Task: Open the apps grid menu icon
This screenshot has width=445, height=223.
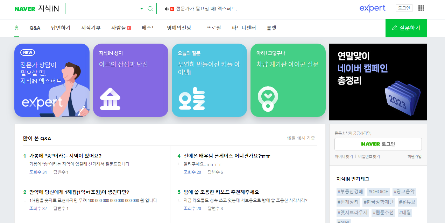Action: (x=421, y=8)
